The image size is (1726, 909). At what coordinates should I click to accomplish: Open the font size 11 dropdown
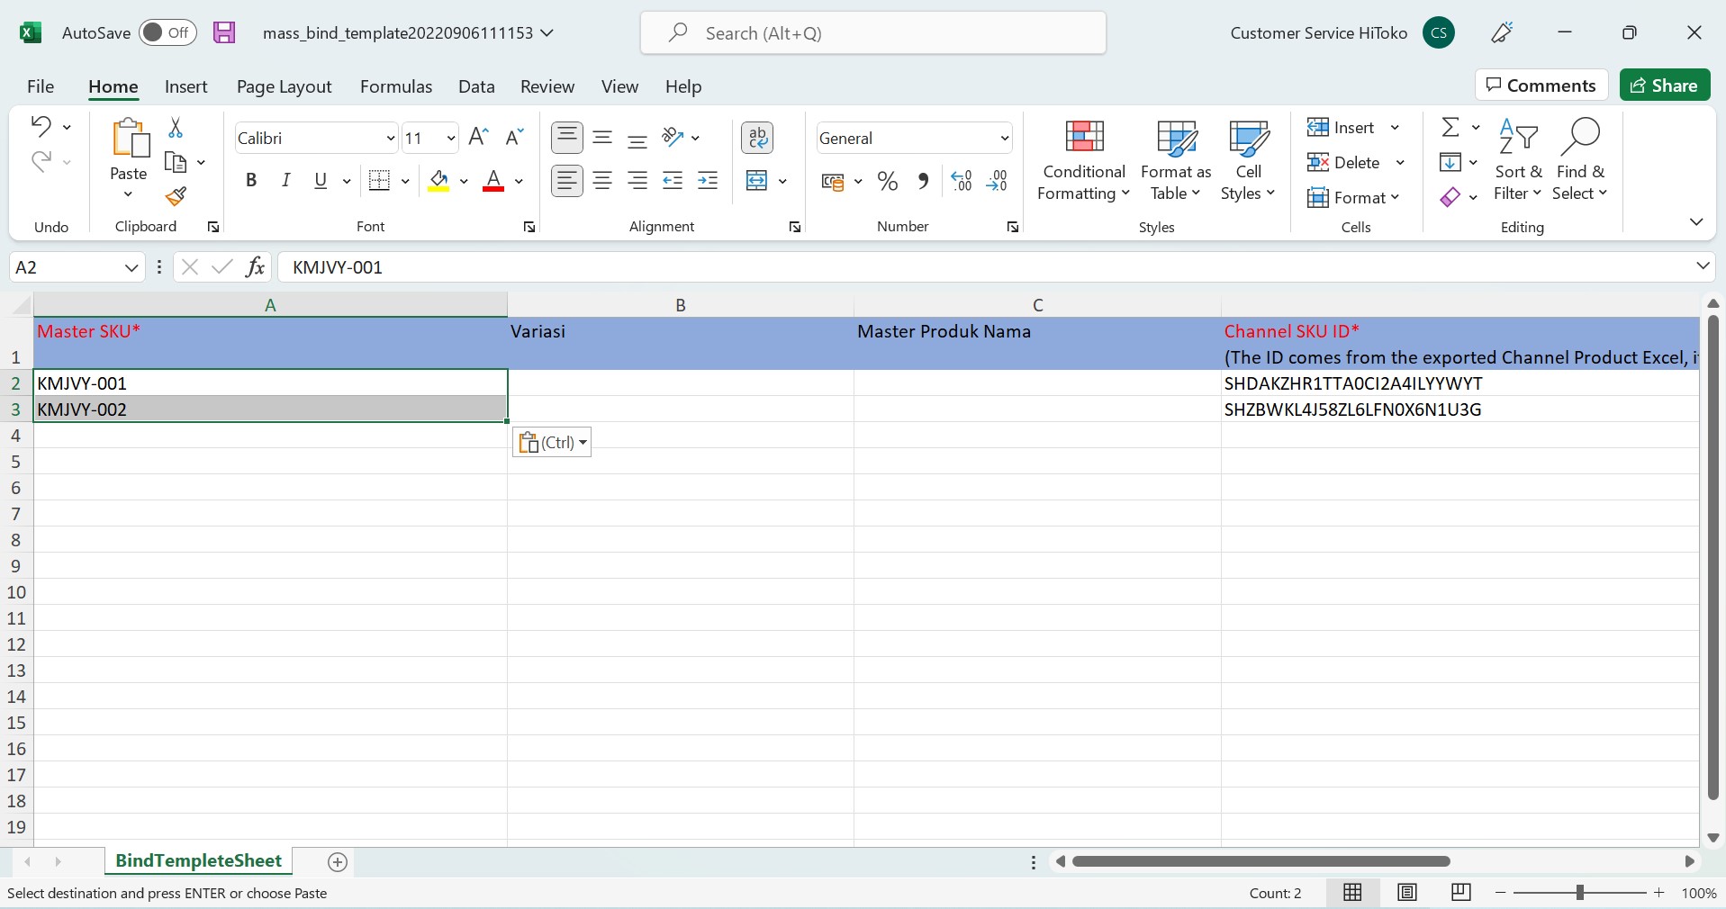click(451, 139)
